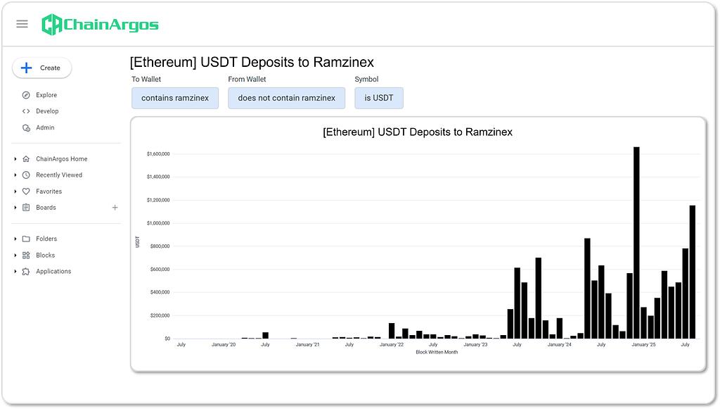Click the Blocks grid icon
720x409 pixels.
26,256
